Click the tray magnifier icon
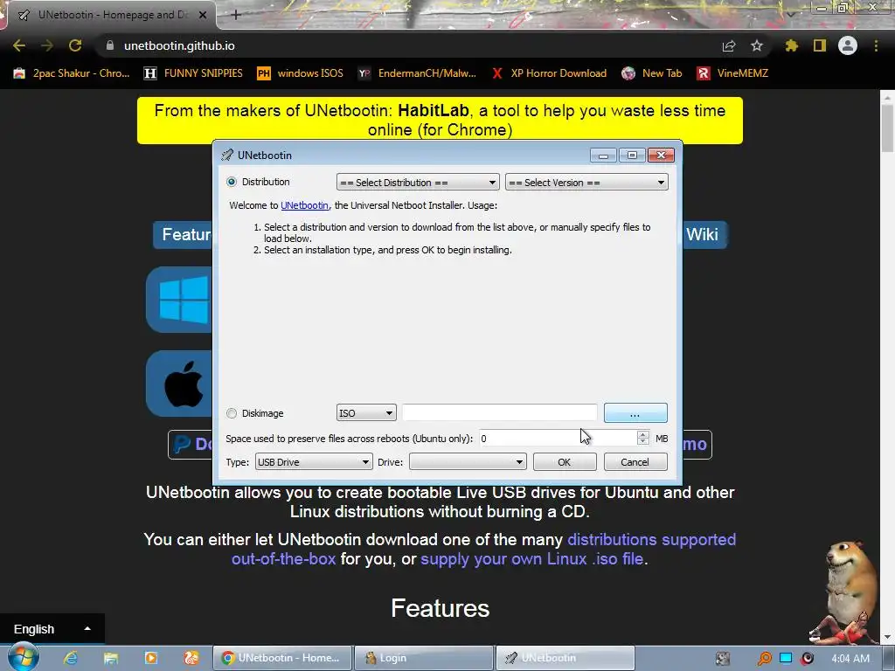 pos(764,659)
